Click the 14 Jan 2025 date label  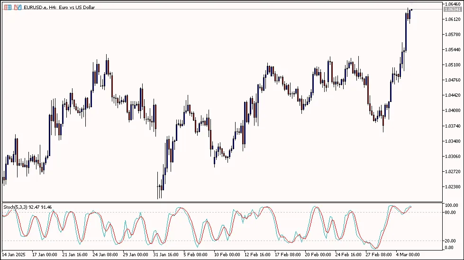pyautogui.click(x=14, y=254)
